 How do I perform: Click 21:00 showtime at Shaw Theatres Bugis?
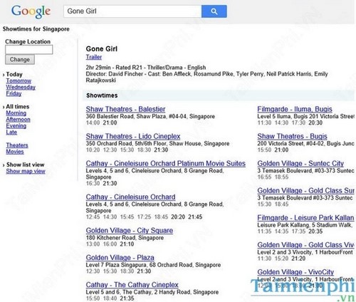click(x=281, y=150)
